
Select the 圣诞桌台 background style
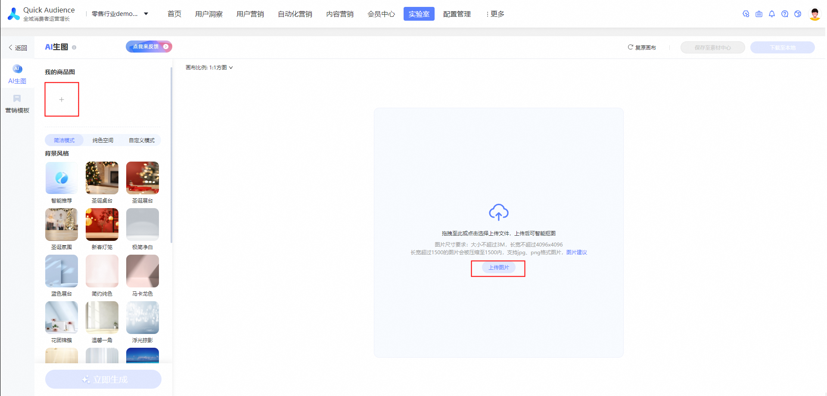pyautogui.click(x=102, y=178)
